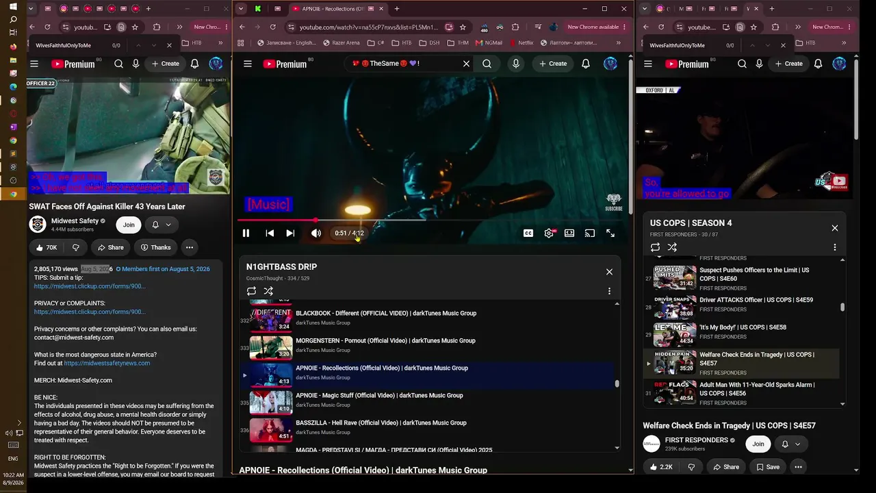876x493 pixels.
Task: Skip to the next video in middle player
Action: pos(290,233)
